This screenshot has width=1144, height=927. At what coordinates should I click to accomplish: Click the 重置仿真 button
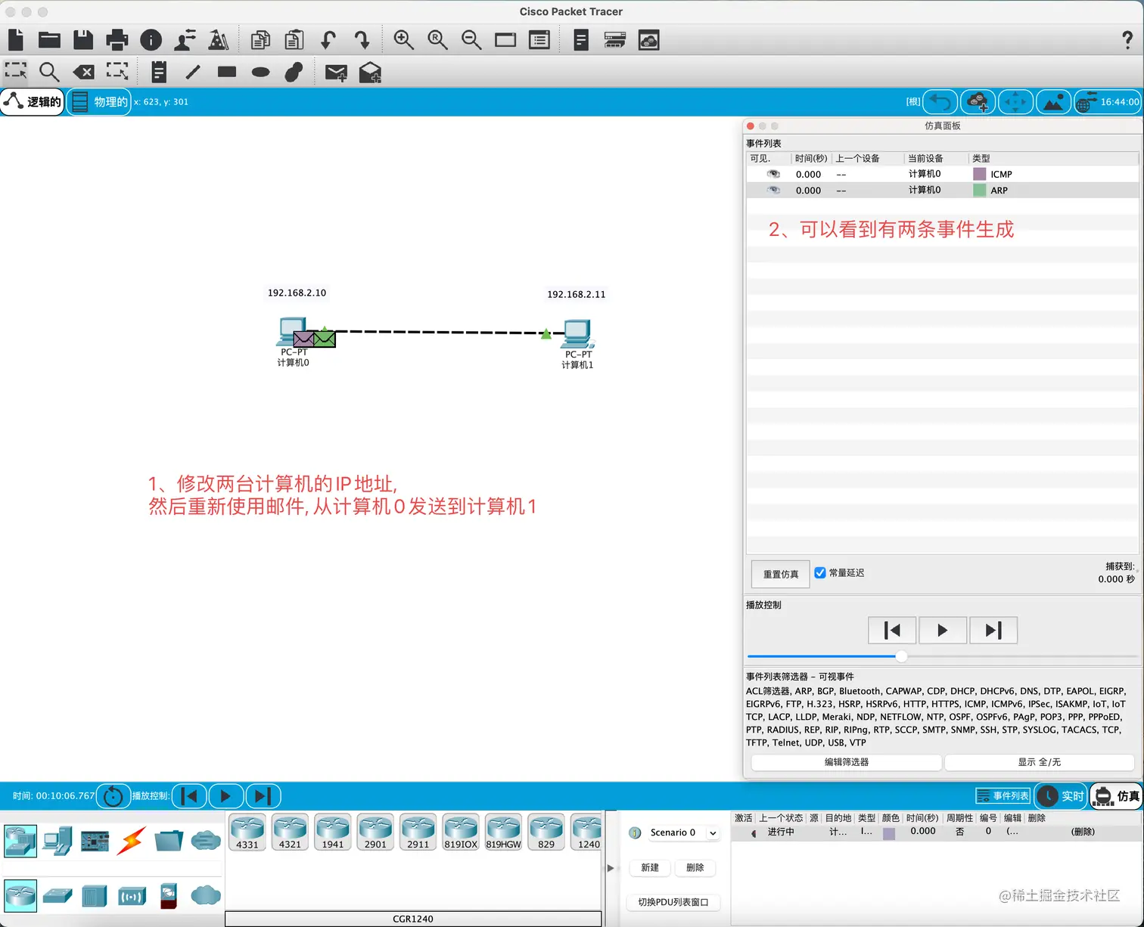[781, 574]
